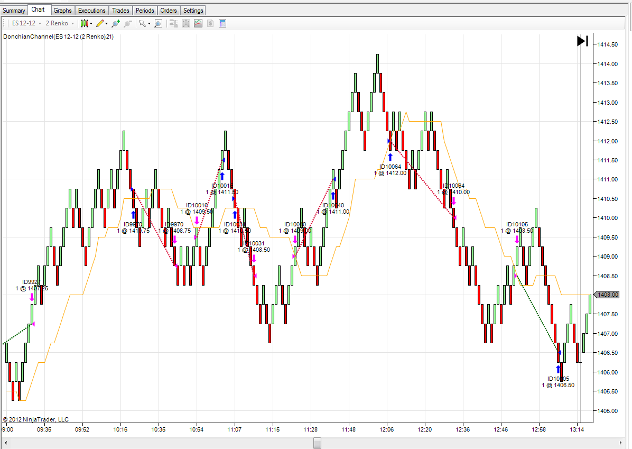Switch to the Summary tab

(x=14, y=11)
